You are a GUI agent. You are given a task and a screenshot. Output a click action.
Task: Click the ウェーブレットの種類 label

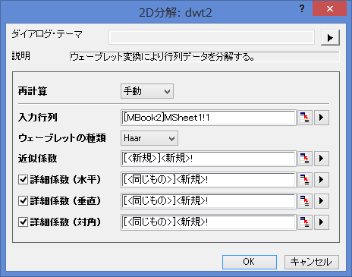pos(62,138)
